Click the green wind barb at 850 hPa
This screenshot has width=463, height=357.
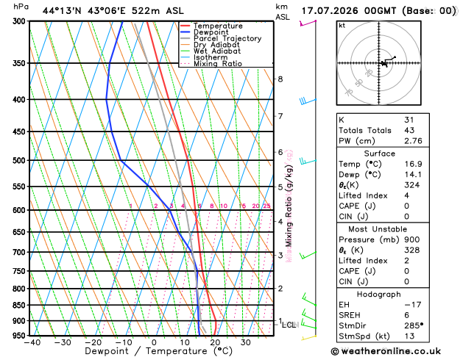[x=309, y=300]
